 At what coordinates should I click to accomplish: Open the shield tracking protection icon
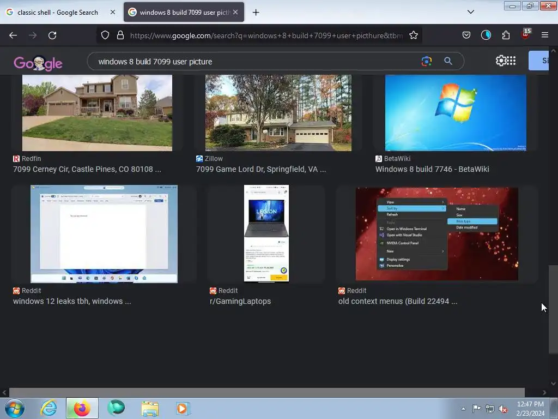(x=105, y=35)
